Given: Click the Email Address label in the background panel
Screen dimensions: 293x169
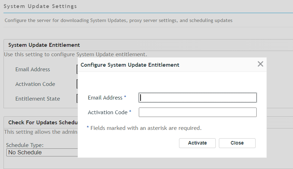Looking at the screenshot, I should tap(33, 69).
